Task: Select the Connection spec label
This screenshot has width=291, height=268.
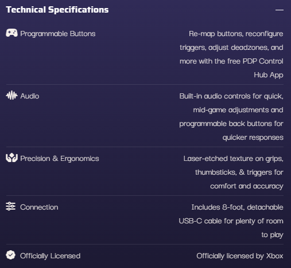Action: click(39, 207)
